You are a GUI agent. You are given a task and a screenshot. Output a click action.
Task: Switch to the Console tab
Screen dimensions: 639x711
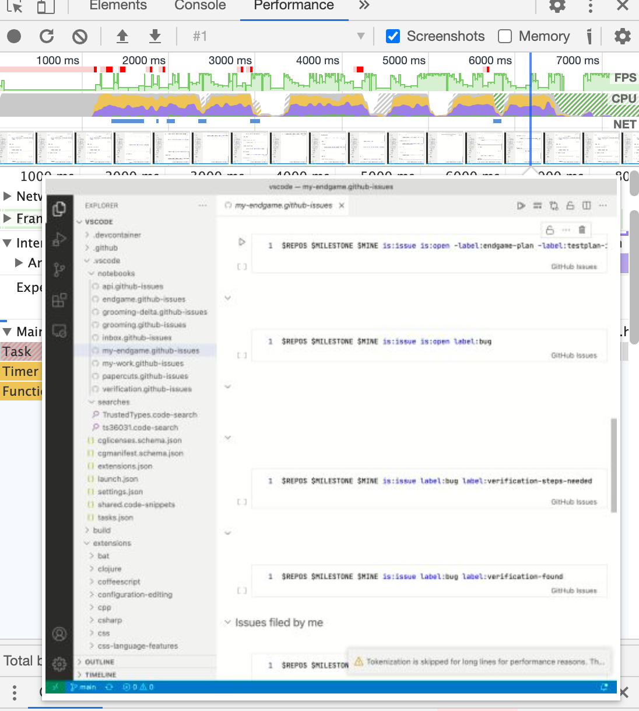[x=199, y=6]
